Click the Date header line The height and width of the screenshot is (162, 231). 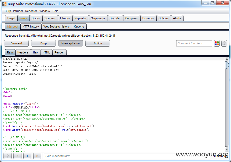point(31,70)
